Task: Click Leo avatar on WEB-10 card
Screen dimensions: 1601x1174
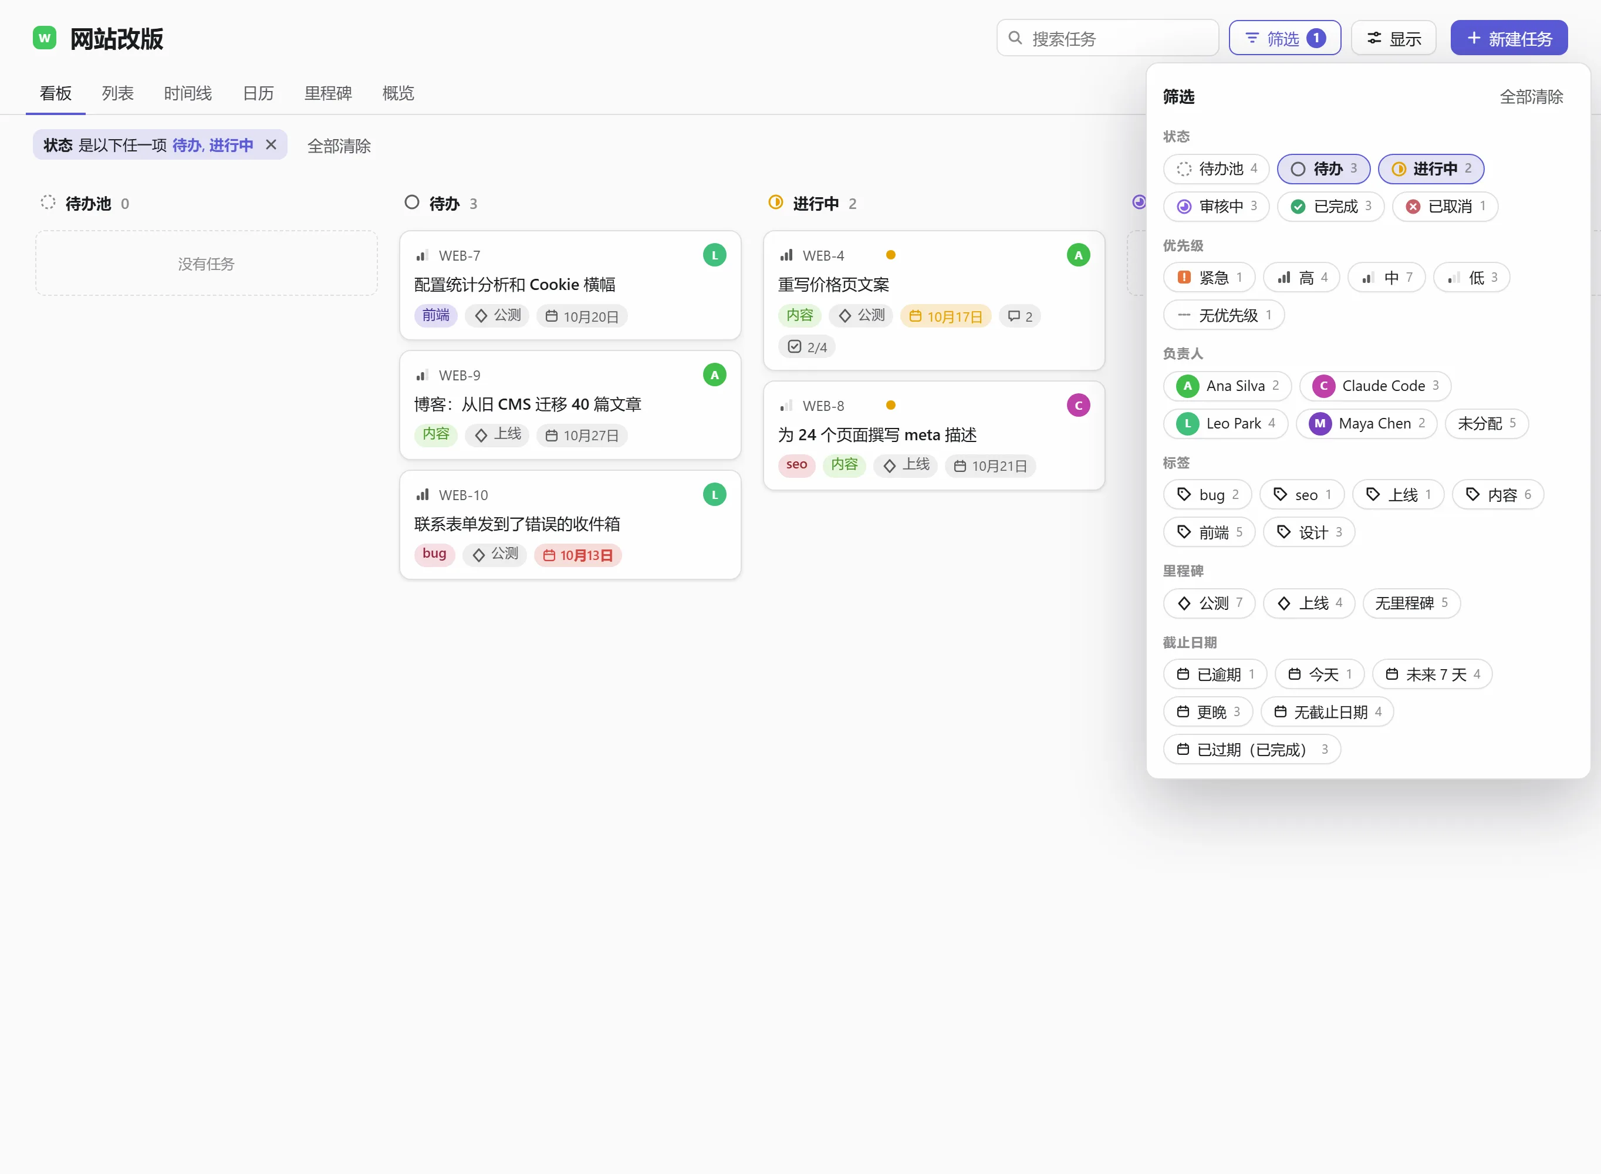Action: 714,495
